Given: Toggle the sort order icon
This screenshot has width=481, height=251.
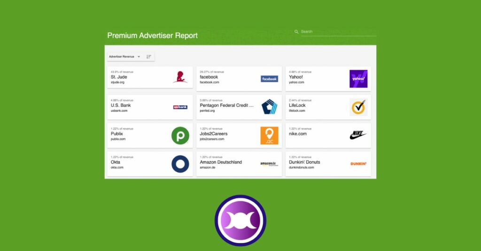Looking at the screenshot, I should (x=149, y=57).
